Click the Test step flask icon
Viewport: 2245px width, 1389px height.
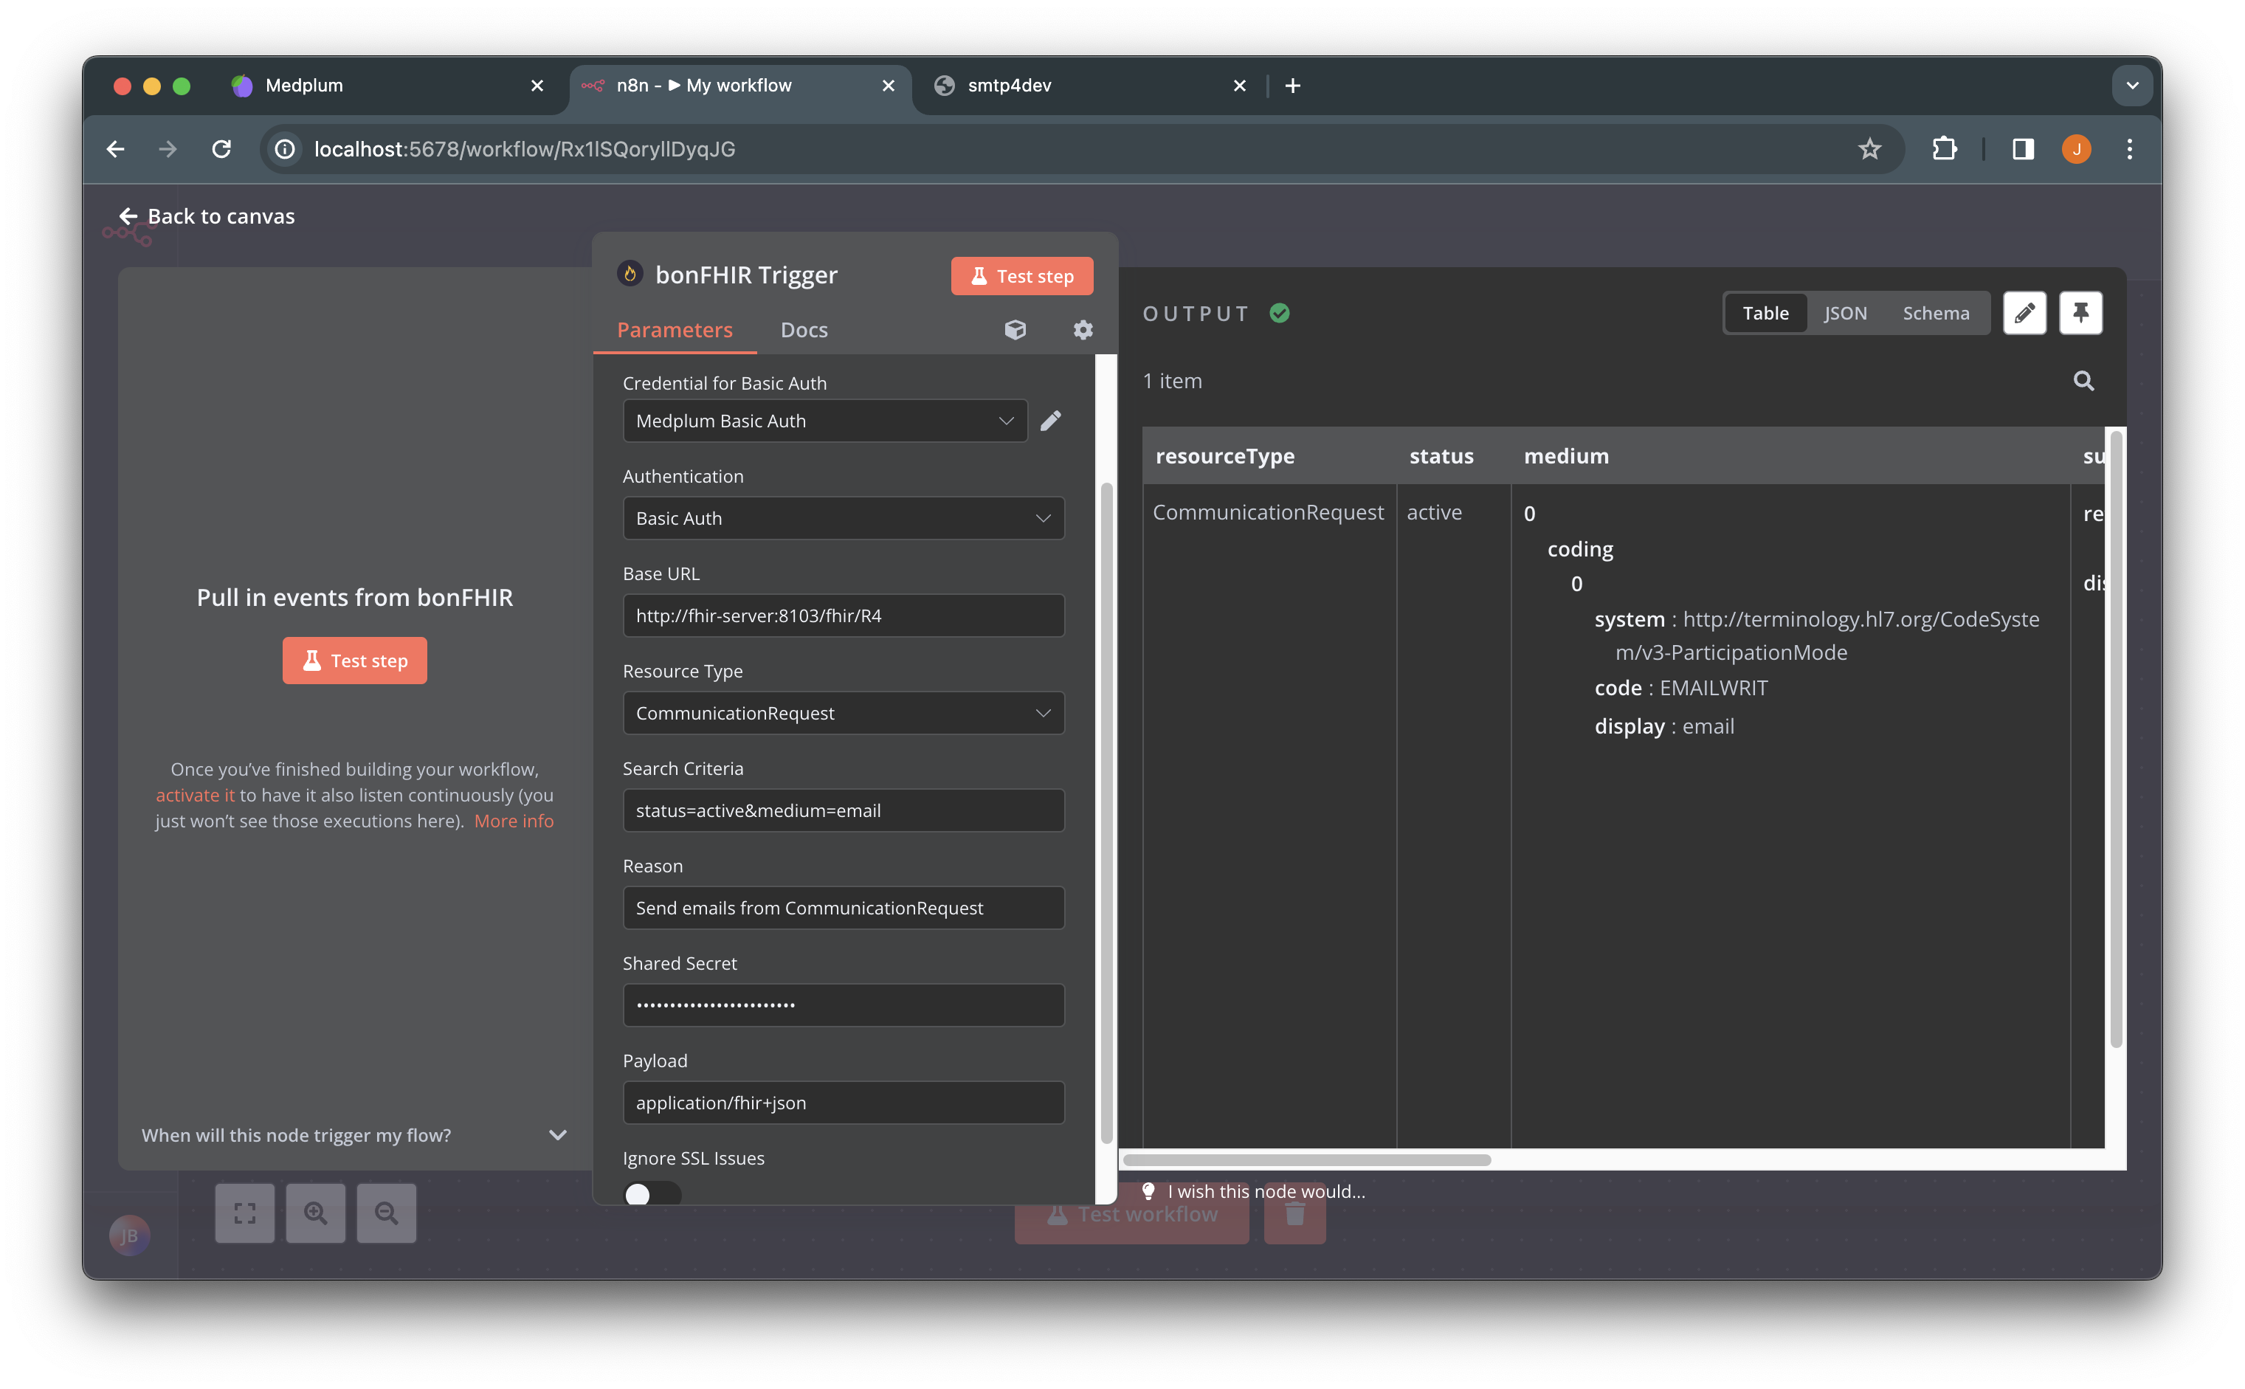click(978, 275)
